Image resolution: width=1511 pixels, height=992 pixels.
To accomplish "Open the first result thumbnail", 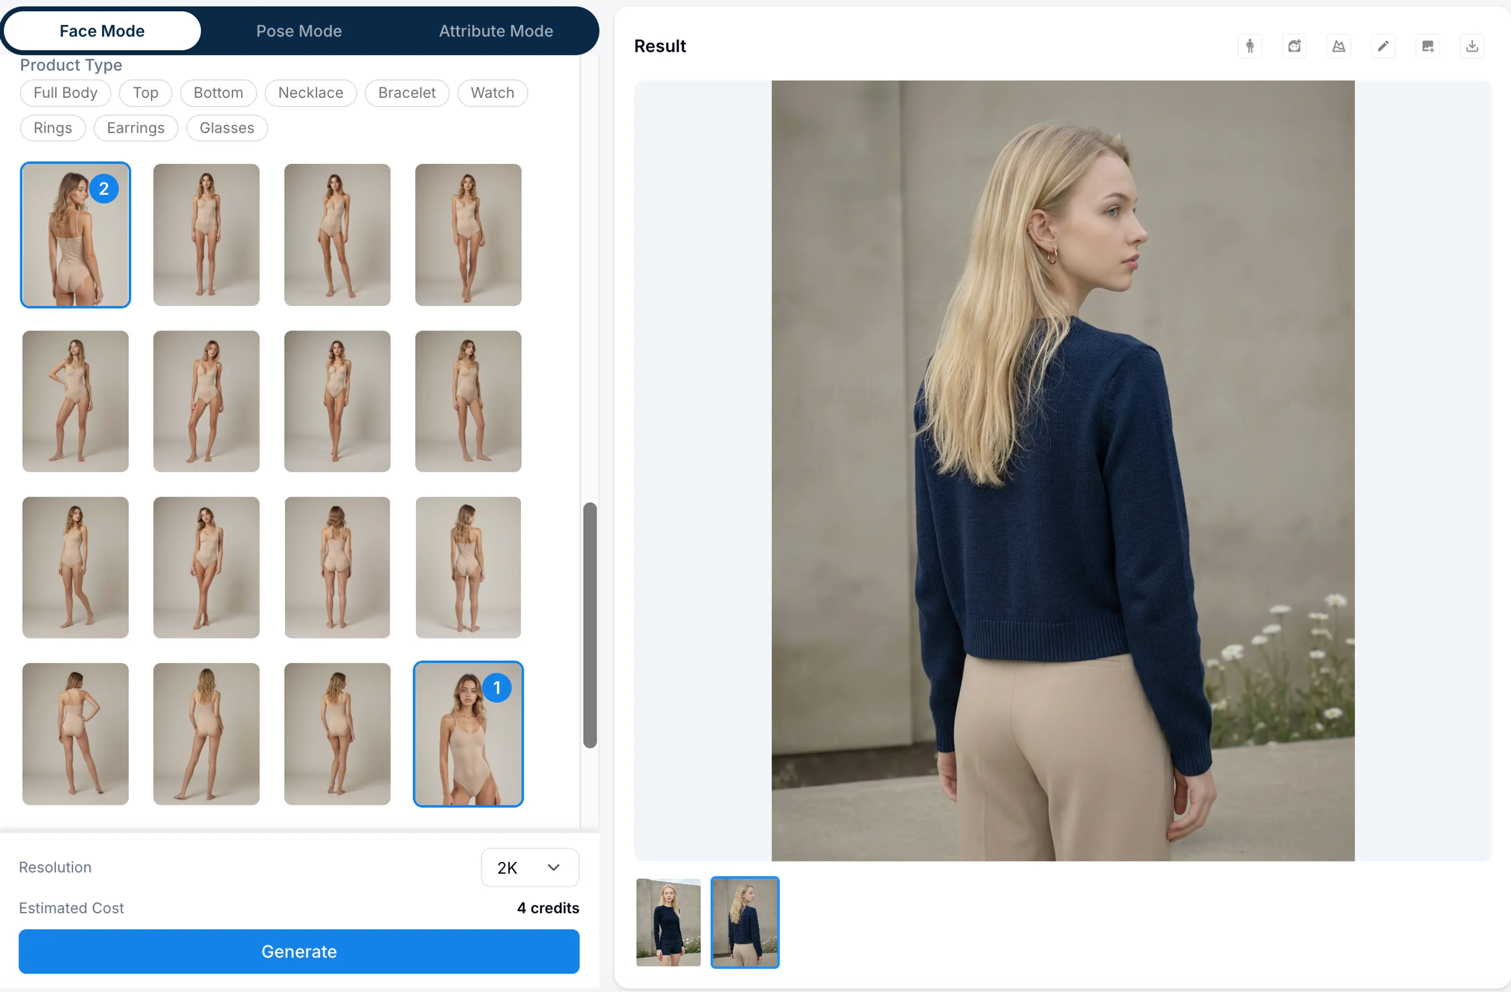I will click(668, 922).
